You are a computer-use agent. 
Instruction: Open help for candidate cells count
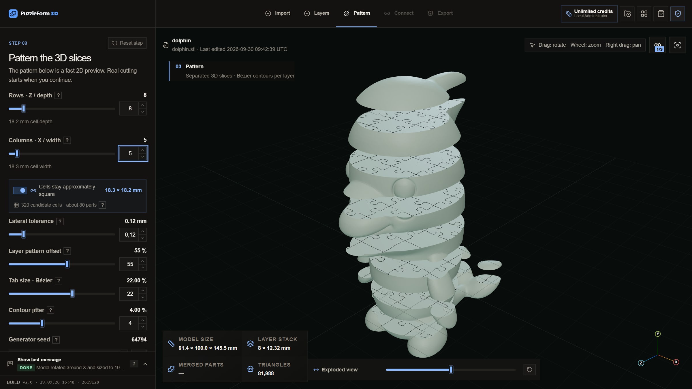pyautogui.click(x=102, y=205)
